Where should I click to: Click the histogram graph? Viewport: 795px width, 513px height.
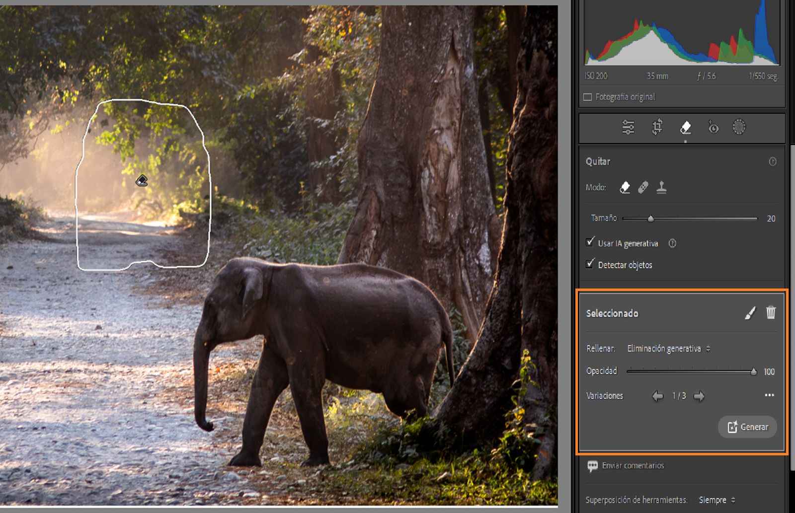682,33
